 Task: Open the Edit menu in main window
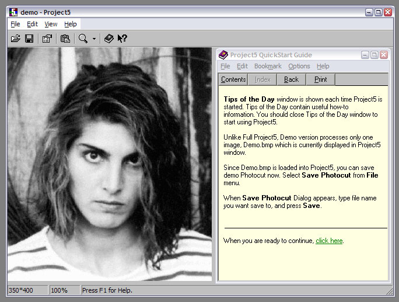(x=32, y=24)
